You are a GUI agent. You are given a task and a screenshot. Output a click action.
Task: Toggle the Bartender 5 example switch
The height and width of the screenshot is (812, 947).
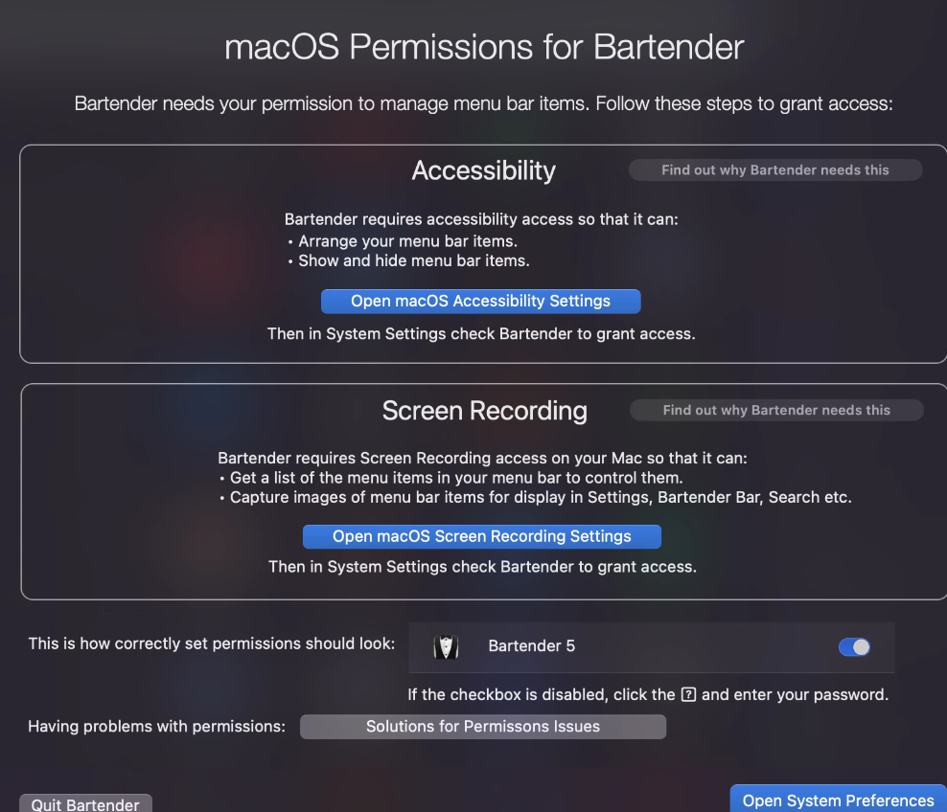[854, 646]
